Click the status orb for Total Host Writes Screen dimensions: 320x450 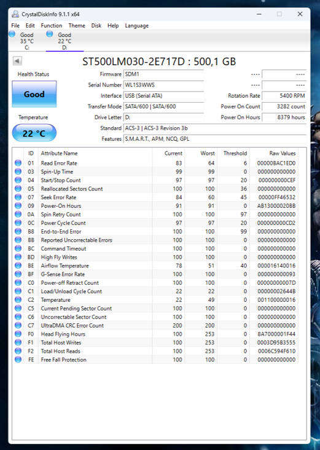point(18,342)
